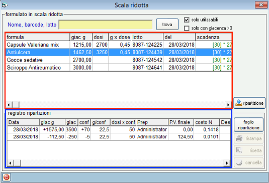
Task: Enable 'solo con giacenza >0' checkbox
Action: pos(187,28)
